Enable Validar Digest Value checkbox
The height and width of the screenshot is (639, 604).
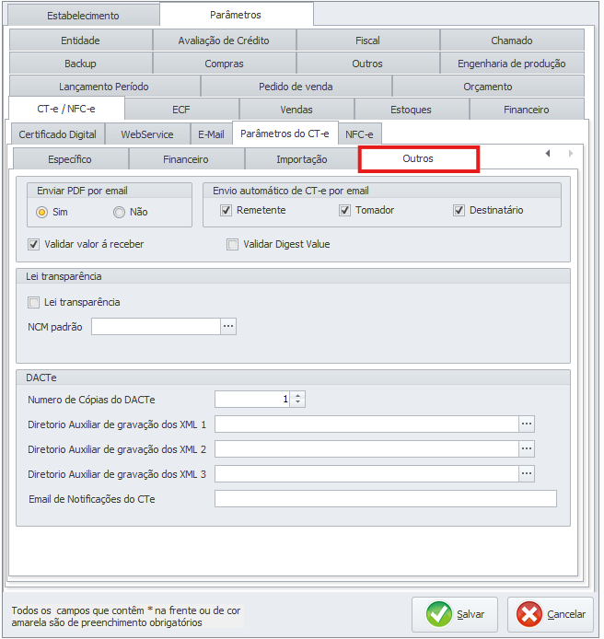coord(233,244)
